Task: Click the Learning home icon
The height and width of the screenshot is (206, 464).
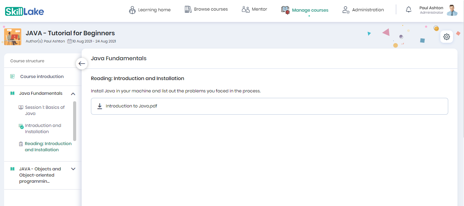Action: tap(132, 10)
